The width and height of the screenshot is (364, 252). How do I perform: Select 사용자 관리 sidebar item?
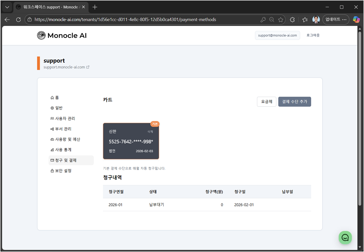coord(63,118)
